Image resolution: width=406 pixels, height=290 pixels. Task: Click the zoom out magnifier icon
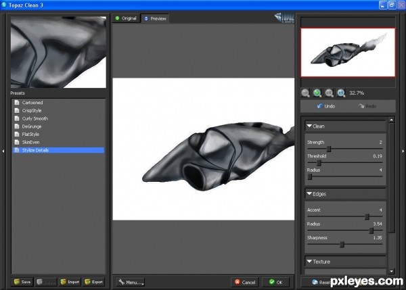coord(305,93)
